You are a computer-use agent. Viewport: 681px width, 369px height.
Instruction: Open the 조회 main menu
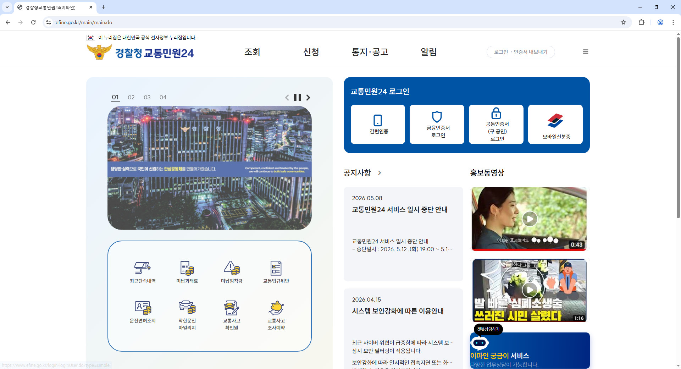[x=252, y=52]
